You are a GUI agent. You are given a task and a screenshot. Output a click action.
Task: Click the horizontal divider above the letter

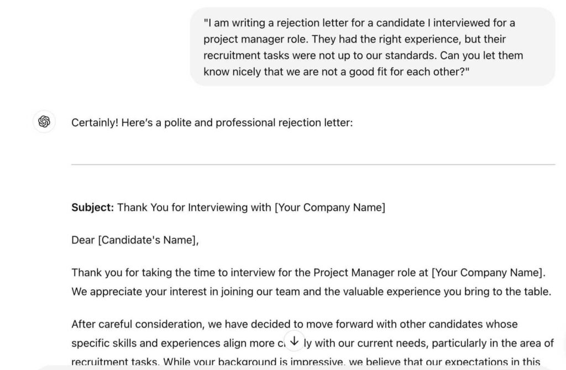313,164
